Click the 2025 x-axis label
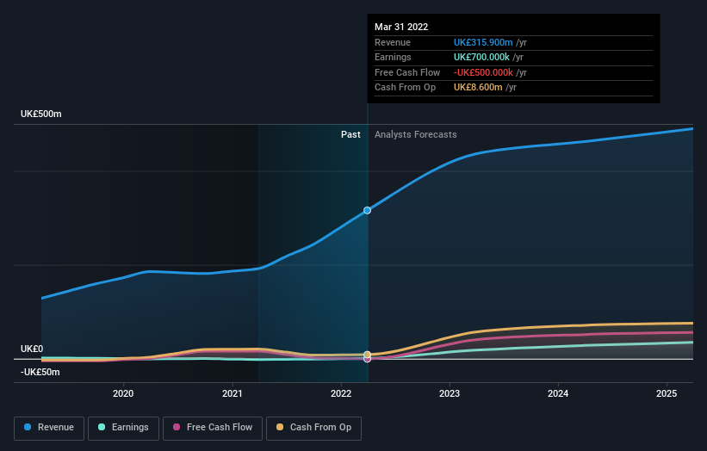The height and width of the screenshot is (451, 707). (x=667, y=394)
